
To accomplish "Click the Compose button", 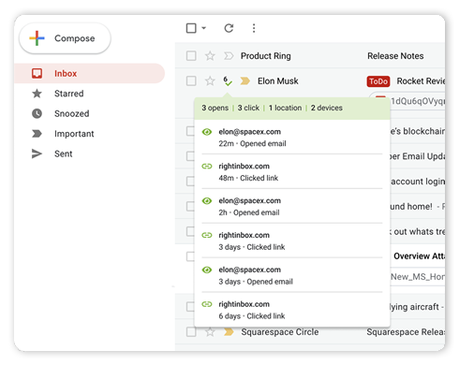I will [65, 38].
